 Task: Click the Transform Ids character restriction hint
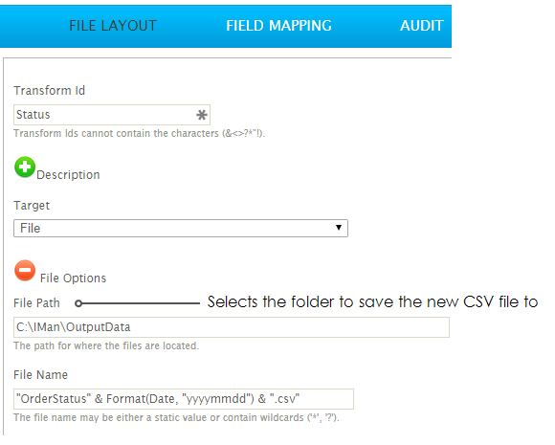click(139, 133)
